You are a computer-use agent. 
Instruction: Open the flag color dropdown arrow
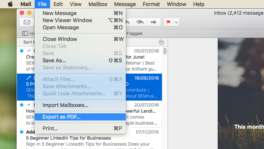pyautogui.click(x=176, y=22)
